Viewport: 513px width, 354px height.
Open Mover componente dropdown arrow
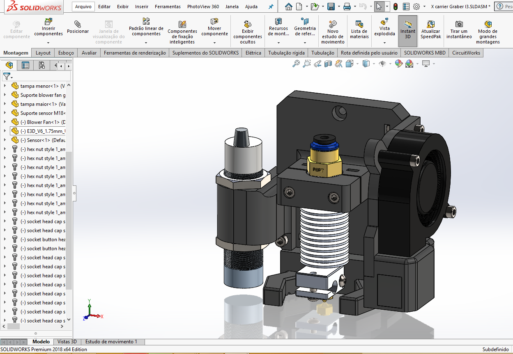tap(214, 43)
